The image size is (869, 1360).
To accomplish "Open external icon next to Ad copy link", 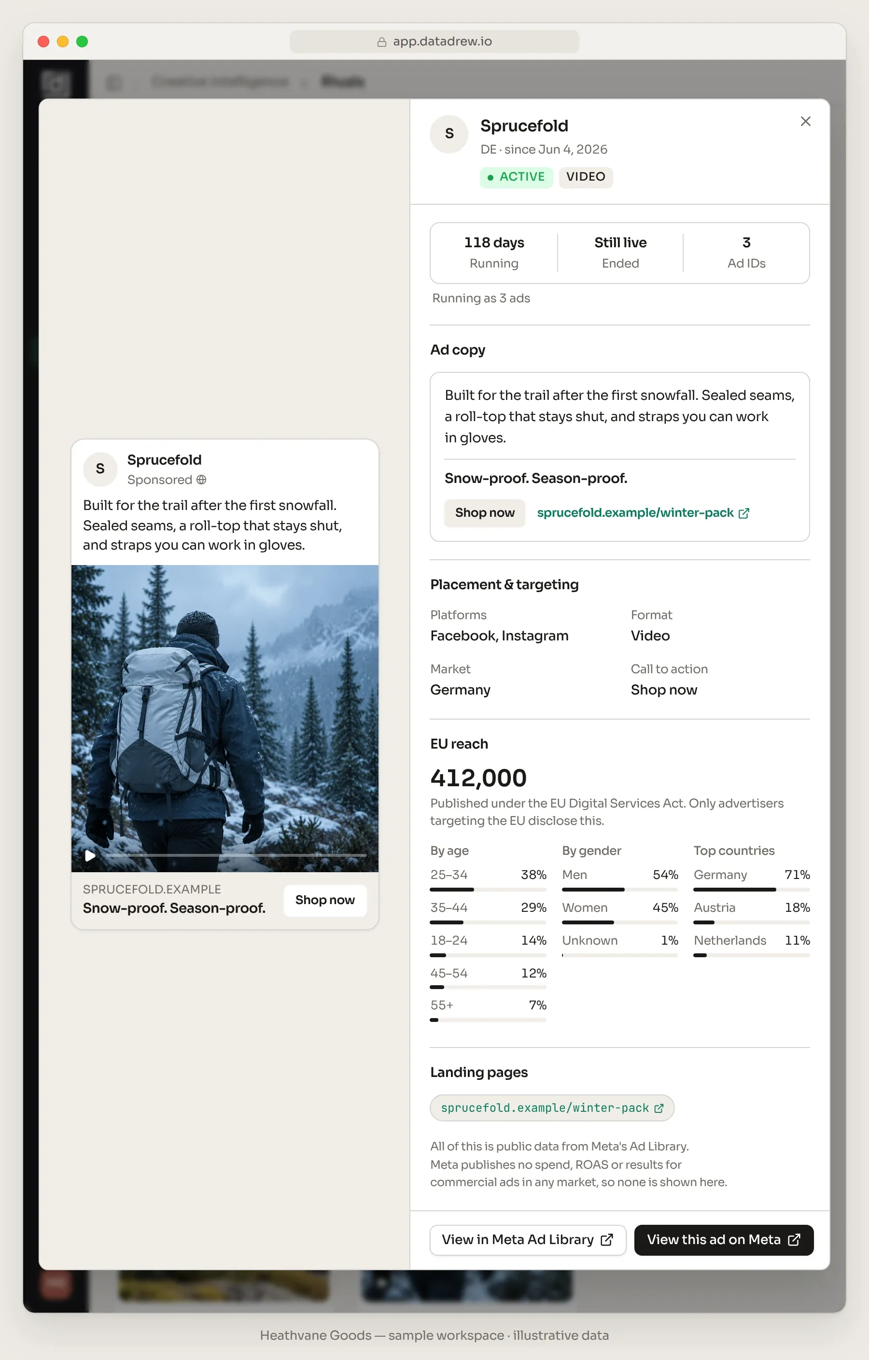I will 743,513.
